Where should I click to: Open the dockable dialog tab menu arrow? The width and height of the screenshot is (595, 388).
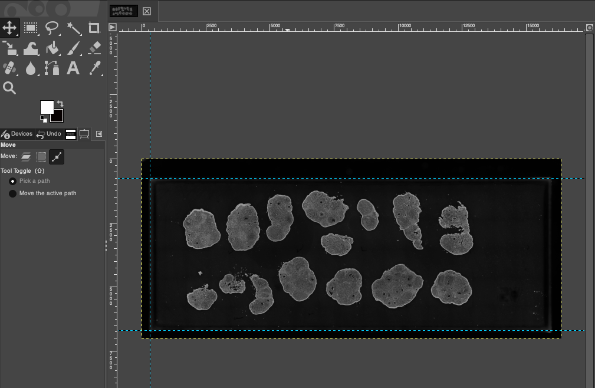pos(98,134)
